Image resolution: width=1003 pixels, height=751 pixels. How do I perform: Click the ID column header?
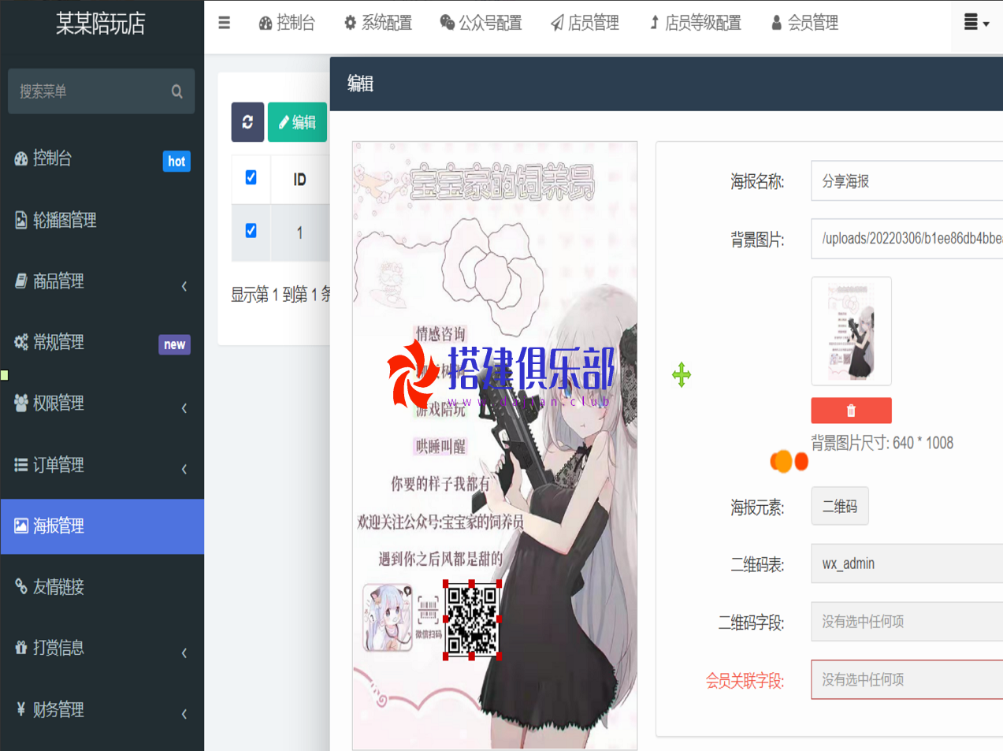pyautogui.click(x=299, y=180)
